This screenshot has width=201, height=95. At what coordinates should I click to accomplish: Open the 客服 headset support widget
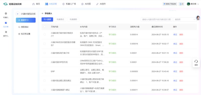(x=196, y=63)
